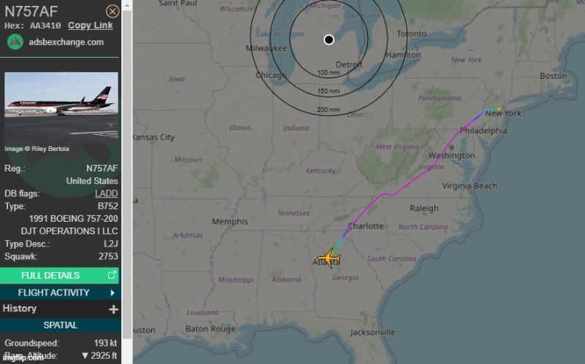Click the black receiver location dot
The height and width of the screenshot is (364, 585).
click(329, 39)
